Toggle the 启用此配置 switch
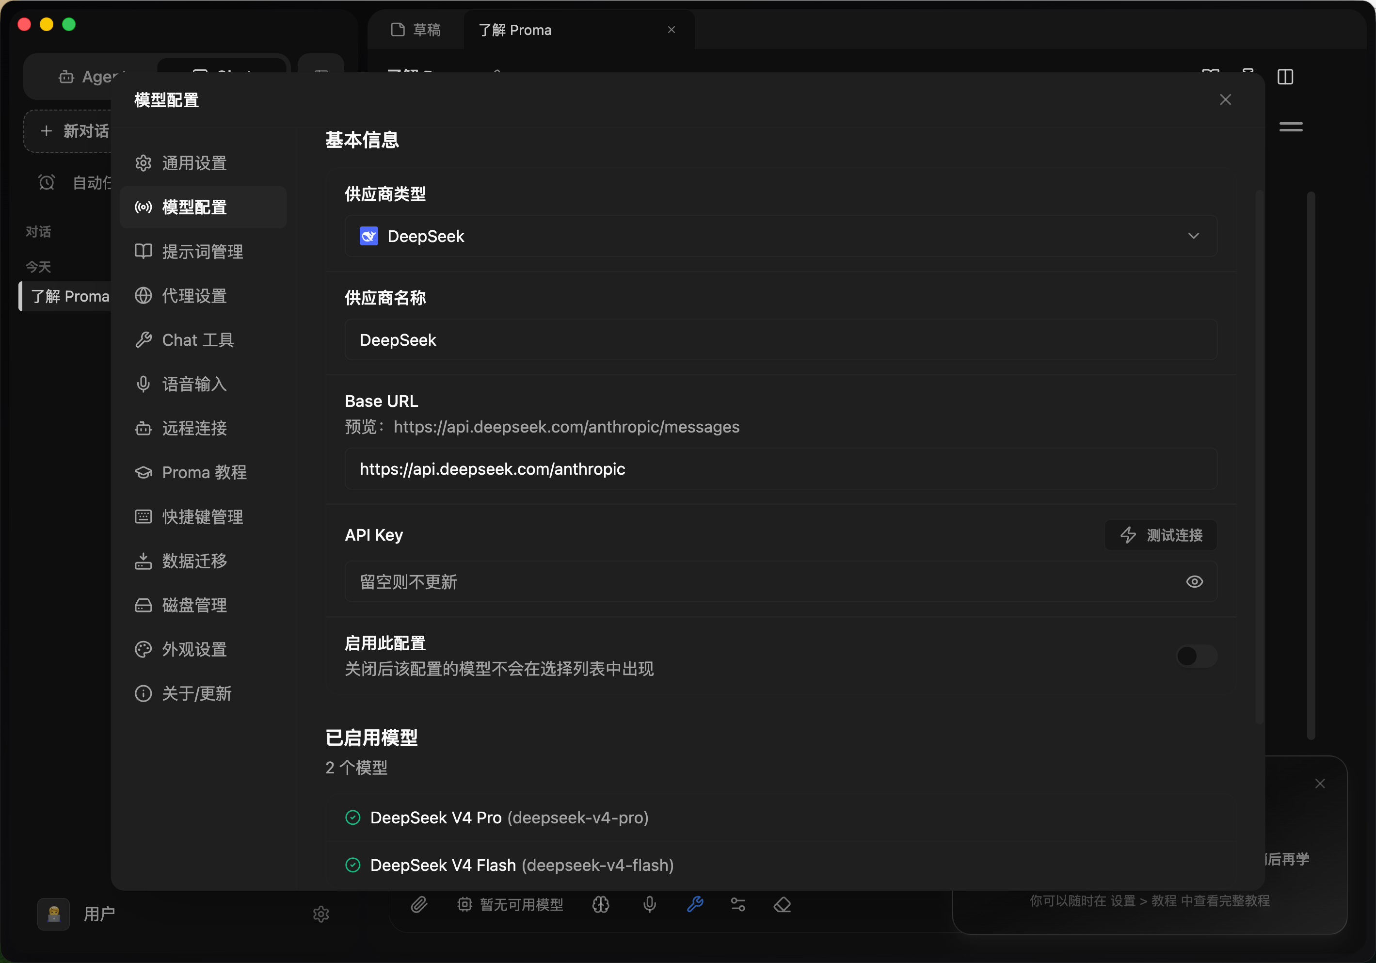This screenshot has width=1376, height=963. [x=1196, y=656]
